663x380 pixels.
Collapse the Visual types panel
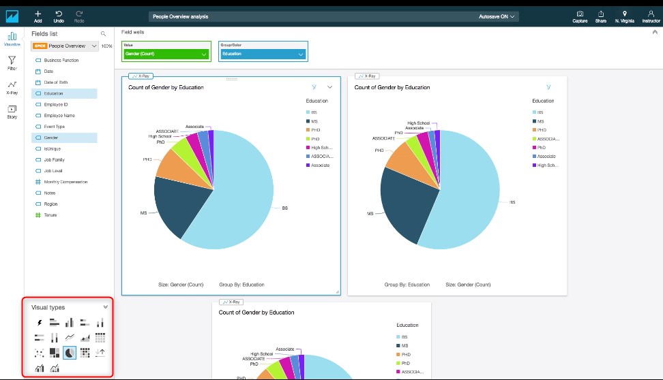click(x=105, y=307)
